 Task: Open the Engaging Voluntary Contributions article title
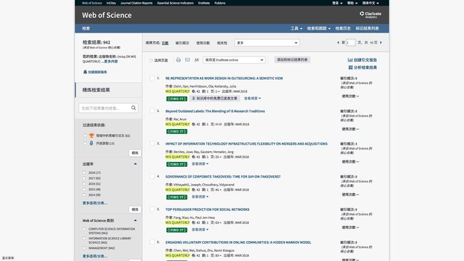tap(238, 242)
